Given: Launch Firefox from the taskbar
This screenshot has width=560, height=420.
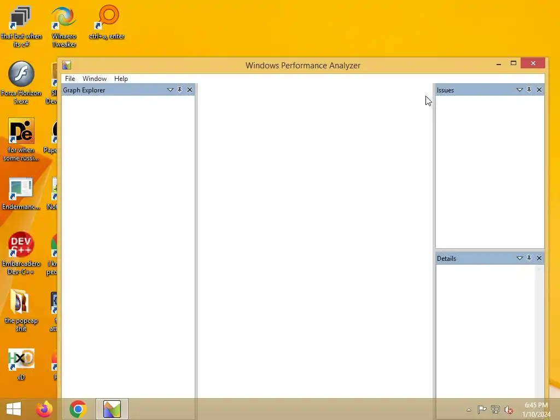Looking at the screenshot, I should (44, 409).
